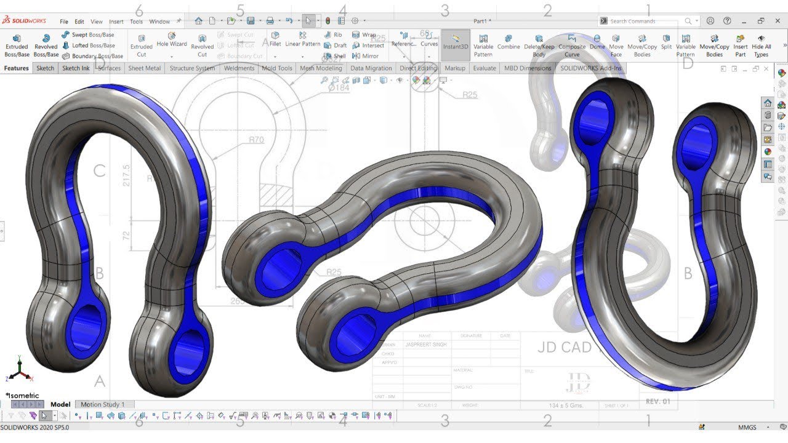Click the Intersect feature

tap(368, 46)
